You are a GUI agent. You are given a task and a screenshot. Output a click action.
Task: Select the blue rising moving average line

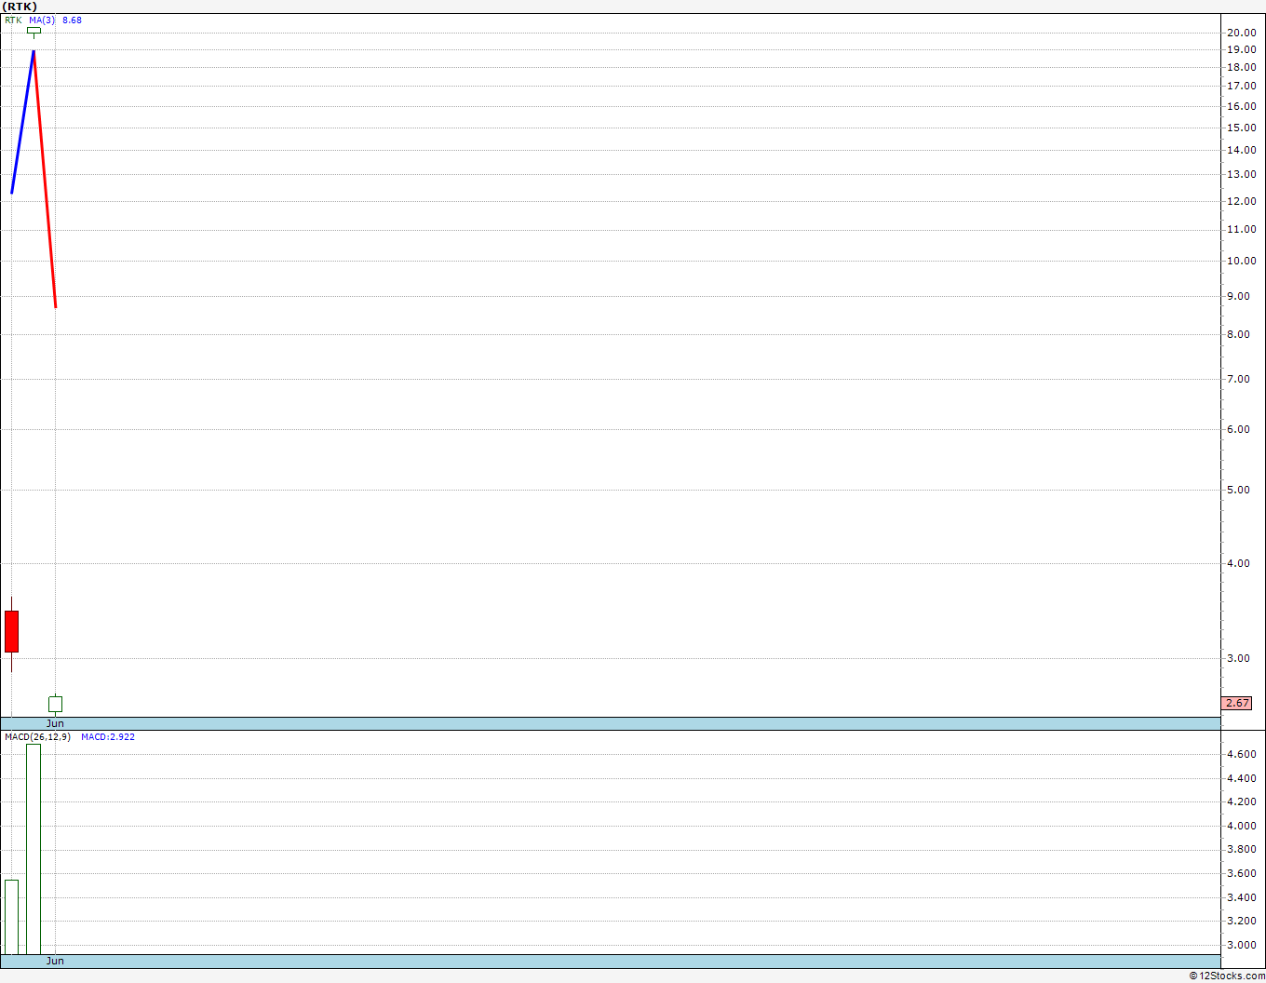pos(22,121)
